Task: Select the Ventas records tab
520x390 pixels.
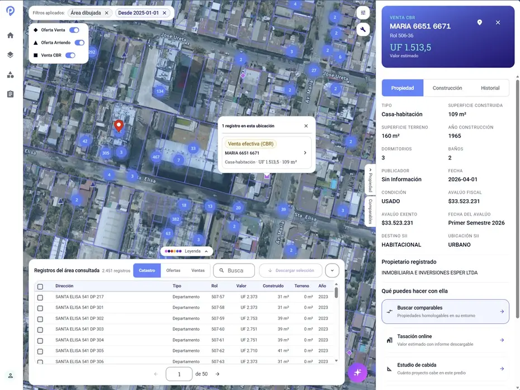Action: click(198, 270)
